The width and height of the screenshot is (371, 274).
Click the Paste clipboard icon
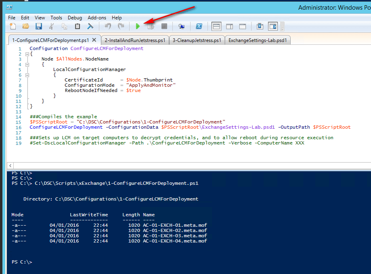pyautogui.click(x=78, y=27)
